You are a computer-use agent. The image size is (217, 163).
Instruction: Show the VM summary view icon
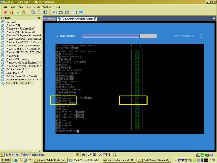click(x=75, y=12)
